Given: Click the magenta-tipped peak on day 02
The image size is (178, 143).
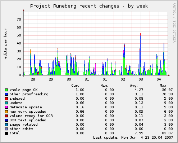Looking at the screenshot, I should tap(124, 57).
